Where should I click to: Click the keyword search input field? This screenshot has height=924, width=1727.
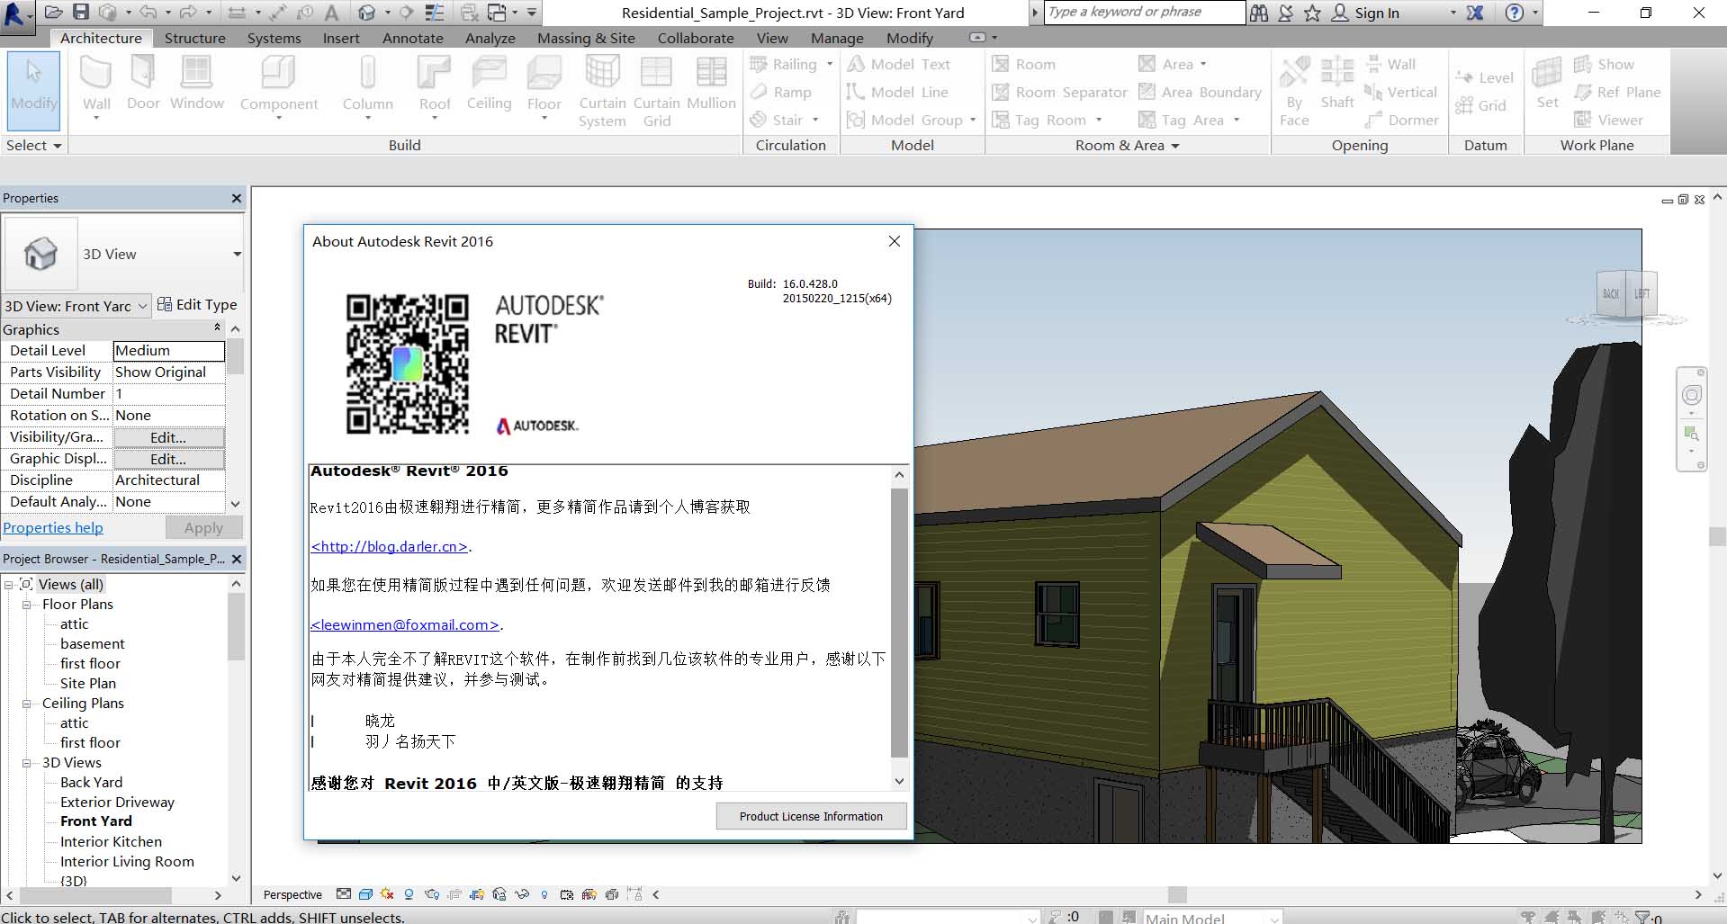click(1143, 13)
